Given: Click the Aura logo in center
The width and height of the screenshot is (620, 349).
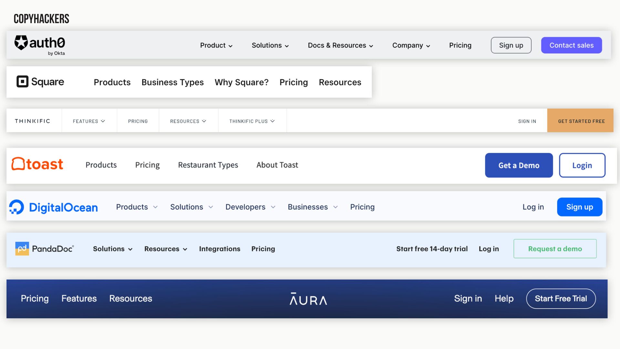Looking at the screenshot, I should [x=308, y=299].
